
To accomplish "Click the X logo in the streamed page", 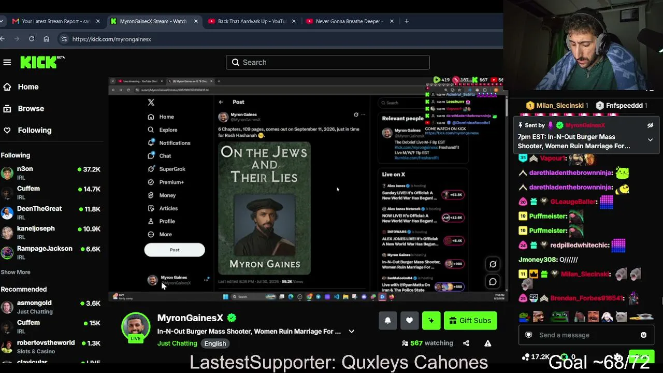I will [151, 103].
